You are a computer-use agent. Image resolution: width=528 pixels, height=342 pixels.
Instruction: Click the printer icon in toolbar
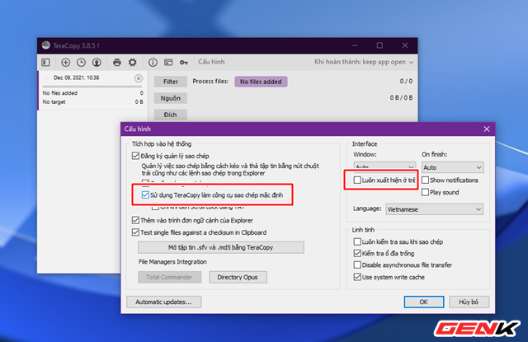[x=117, y=62]
